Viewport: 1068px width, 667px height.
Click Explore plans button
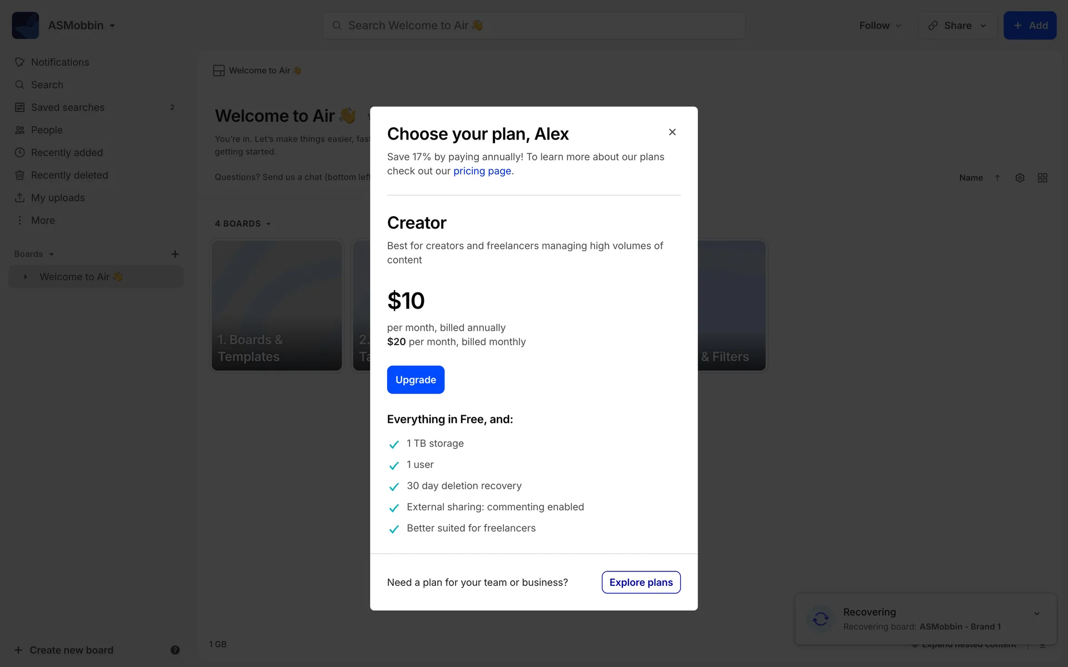pos(641,582)
